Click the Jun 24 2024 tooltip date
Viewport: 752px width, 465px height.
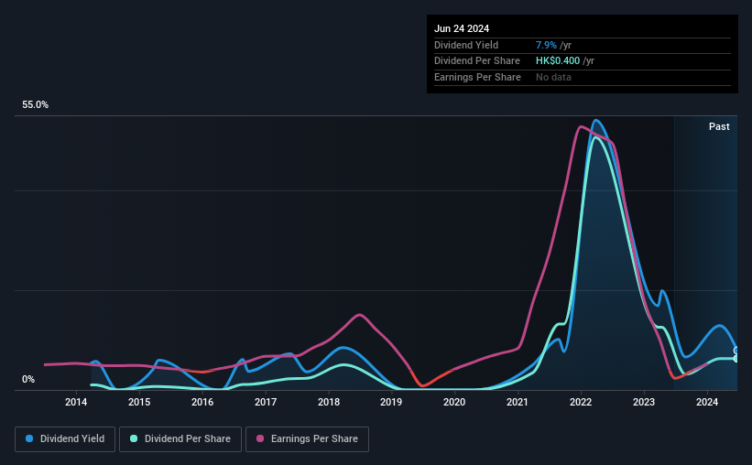pyautogui.click(x=462, y=28)
